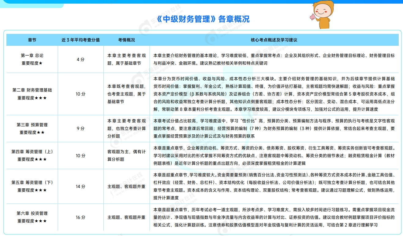Expand the 第二章 财务管理基础 row
403x236 pixels.
[32, 94]
